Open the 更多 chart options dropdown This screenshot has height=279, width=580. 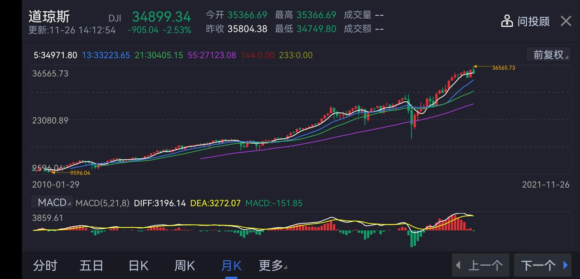(x=271, y=265)
